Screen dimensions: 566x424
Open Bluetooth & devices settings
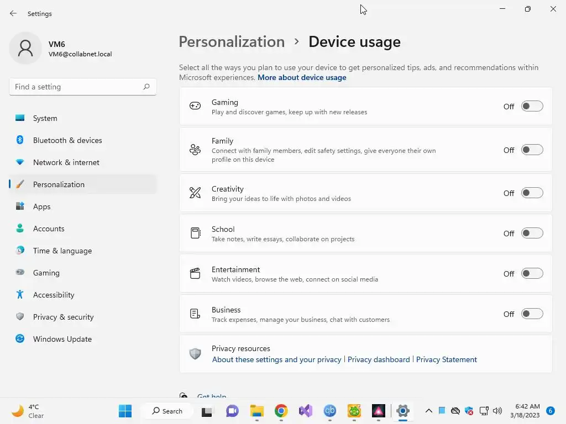click(67, 140)
